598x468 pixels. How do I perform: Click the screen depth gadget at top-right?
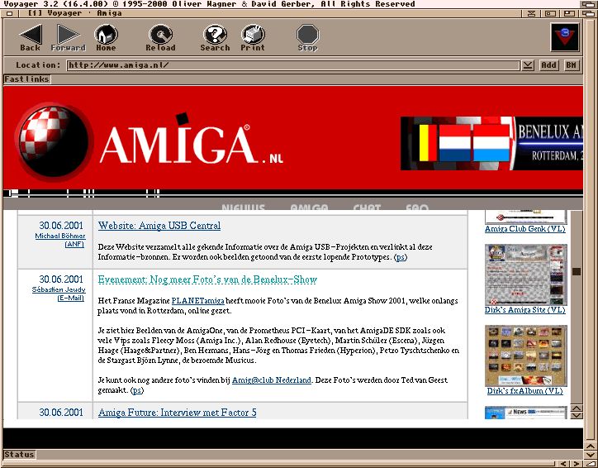[590, 5]
